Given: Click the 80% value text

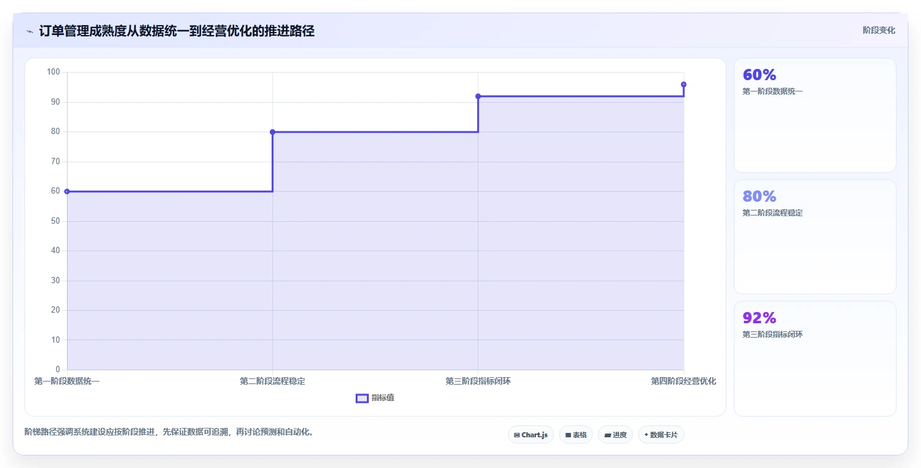Looking at the screenshot, I should tap(759, 196).
